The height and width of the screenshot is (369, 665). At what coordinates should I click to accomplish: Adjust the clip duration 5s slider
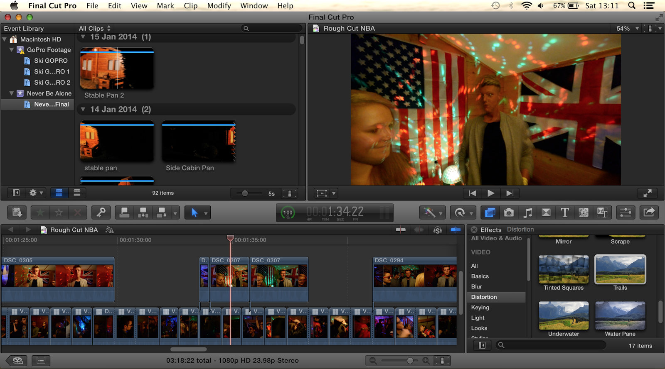click(245, 193)
